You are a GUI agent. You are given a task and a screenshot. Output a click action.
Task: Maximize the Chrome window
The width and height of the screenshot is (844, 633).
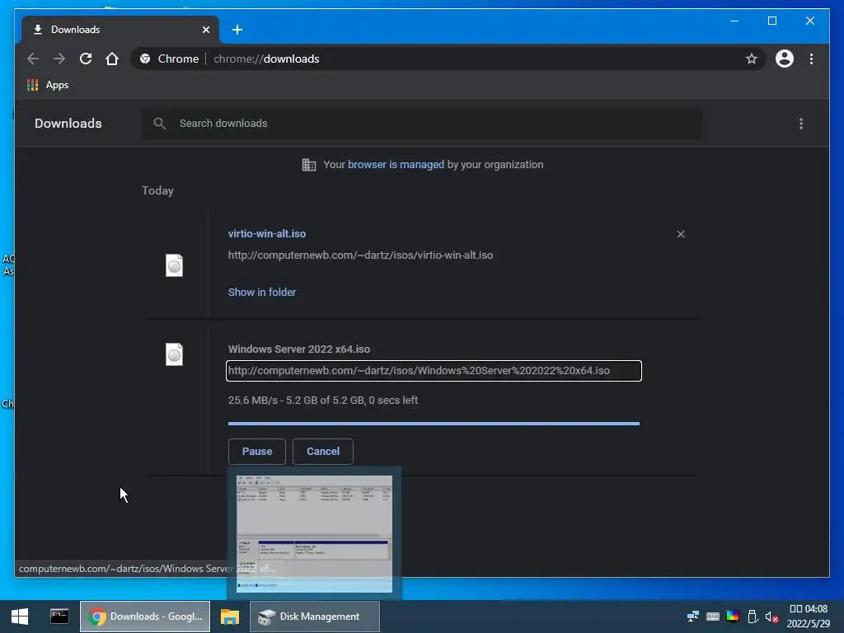(x=771, y=21)
